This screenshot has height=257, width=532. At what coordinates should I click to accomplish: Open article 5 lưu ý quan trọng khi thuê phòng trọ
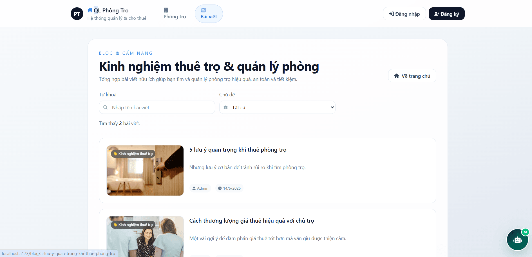tap(238, 150)
